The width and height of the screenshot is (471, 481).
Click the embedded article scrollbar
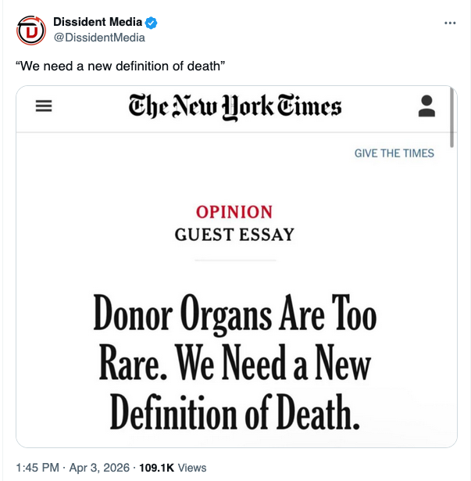click(x=452, y=117)
